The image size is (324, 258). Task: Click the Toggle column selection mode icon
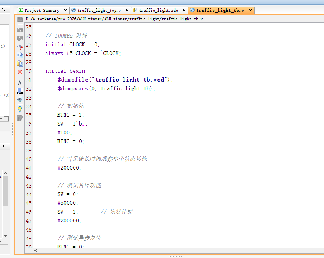pyautogui.click(x=20, y=91)
